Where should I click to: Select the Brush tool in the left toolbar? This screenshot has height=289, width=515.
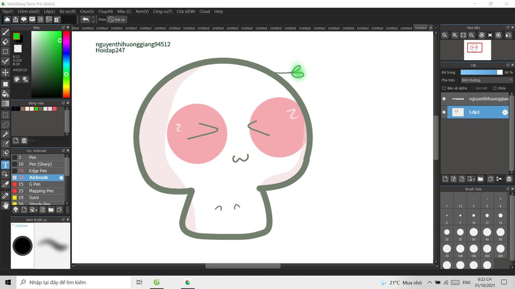[x=5, y=32]
